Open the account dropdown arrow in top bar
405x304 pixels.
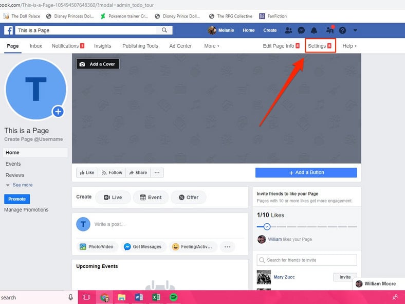(x=355, y=30)
